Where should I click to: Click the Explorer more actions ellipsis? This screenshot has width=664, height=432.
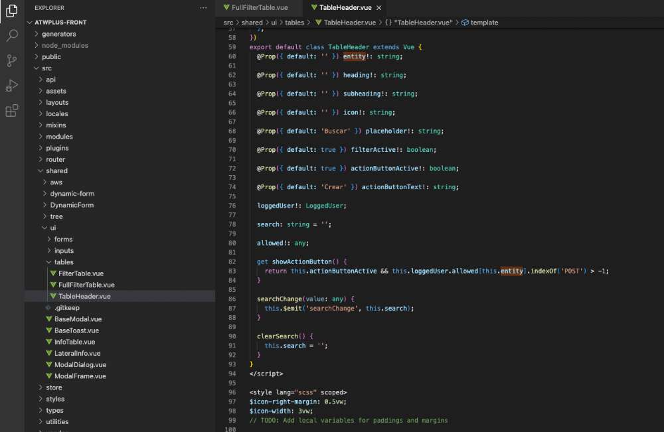[203, 8]
